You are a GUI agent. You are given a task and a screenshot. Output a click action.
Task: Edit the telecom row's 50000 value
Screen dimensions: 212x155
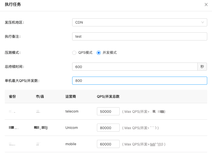(x=108, y=111)
